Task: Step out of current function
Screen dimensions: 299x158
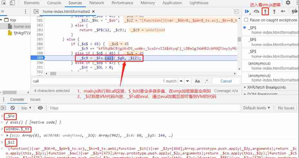Action: [x=274, y=12]
